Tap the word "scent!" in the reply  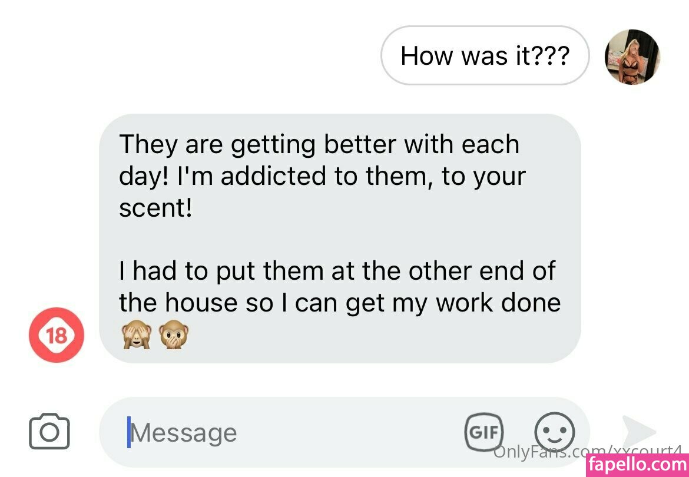(x=155, y=208)
